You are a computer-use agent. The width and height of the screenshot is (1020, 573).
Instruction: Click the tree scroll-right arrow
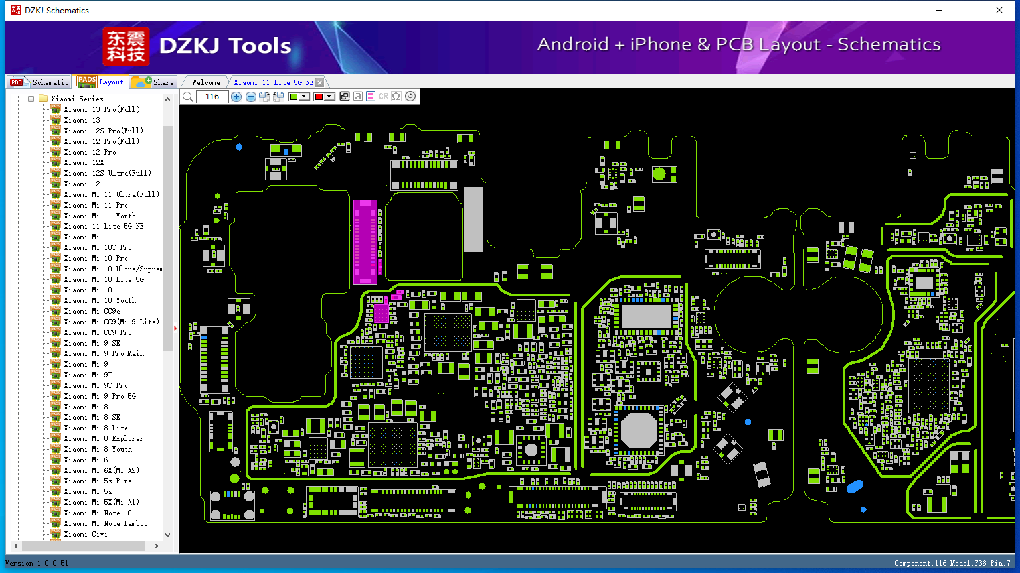pos(157,546)
